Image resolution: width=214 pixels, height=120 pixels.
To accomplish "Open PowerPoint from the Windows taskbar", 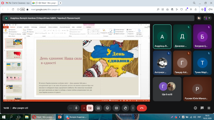I will tap(60, 117).
